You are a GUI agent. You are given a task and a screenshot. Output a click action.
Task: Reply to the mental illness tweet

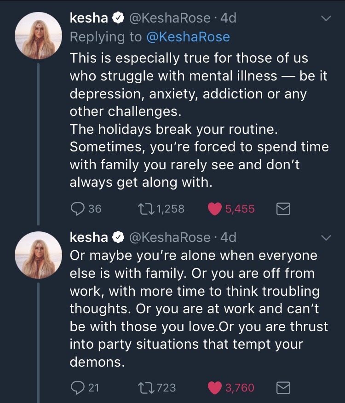point(77,209)
